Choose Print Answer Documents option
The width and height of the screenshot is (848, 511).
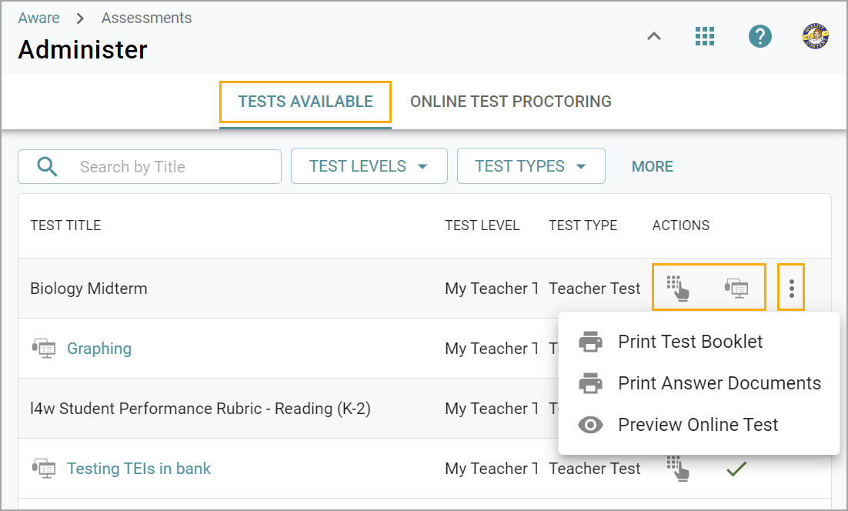(x=699, y=383)
